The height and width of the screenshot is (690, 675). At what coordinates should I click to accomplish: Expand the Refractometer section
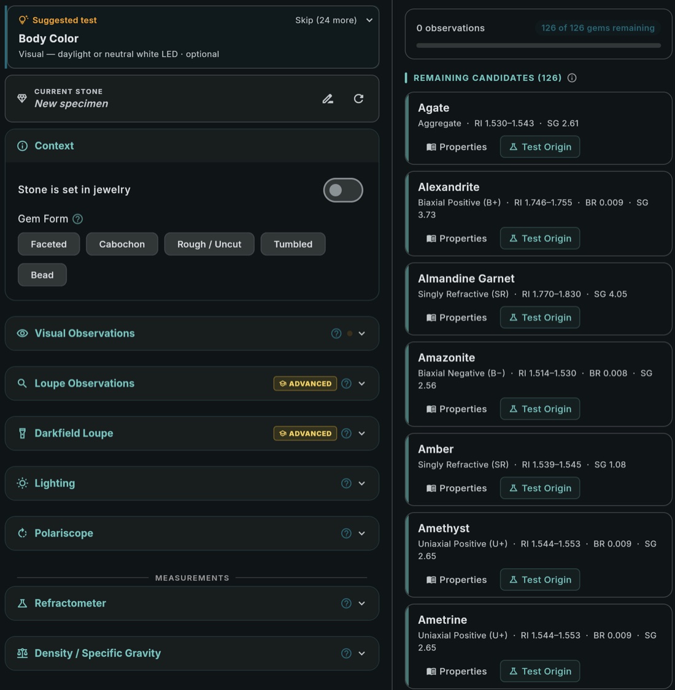pos(361,604)
